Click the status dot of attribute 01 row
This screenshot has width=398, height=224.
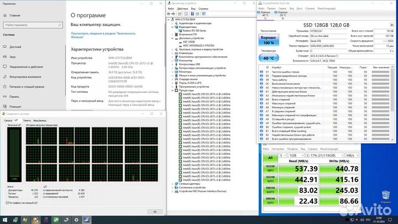261,72
